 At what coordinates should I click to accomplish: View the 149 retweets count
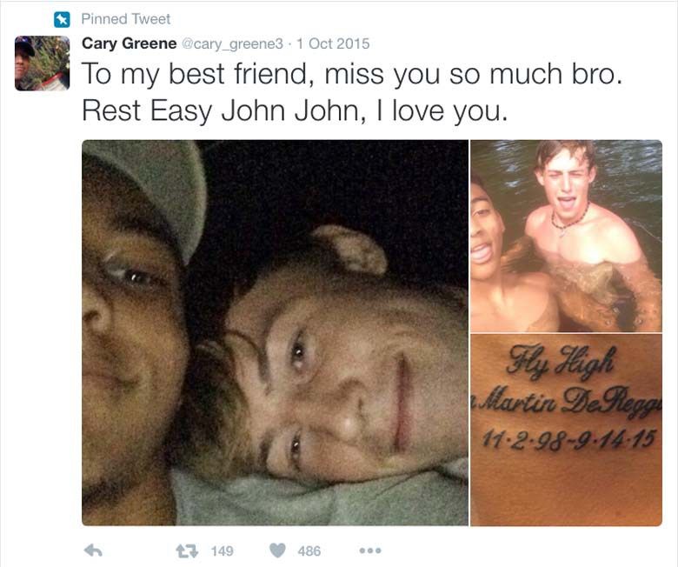[x=223, y=551]
